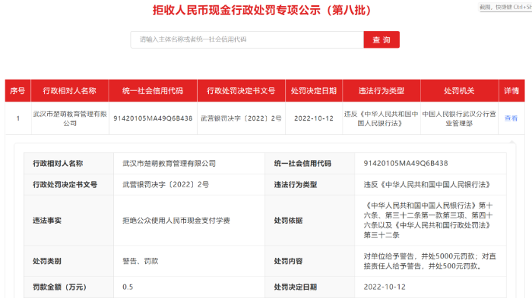Click the 违法事实 value about refusing cash tuition
The height and width of the screenshot is (298, 532).
click(x=176, y=221)
